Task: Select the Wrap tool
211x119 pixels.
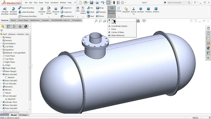Action: [x=100, y=8]
